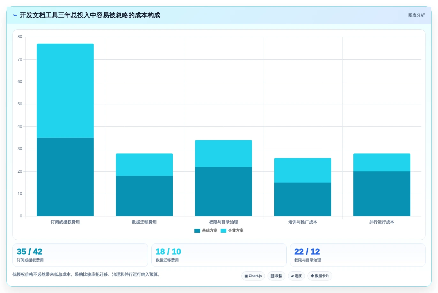
Task: Select the 进度 tag chip
Action: point(297,276)
